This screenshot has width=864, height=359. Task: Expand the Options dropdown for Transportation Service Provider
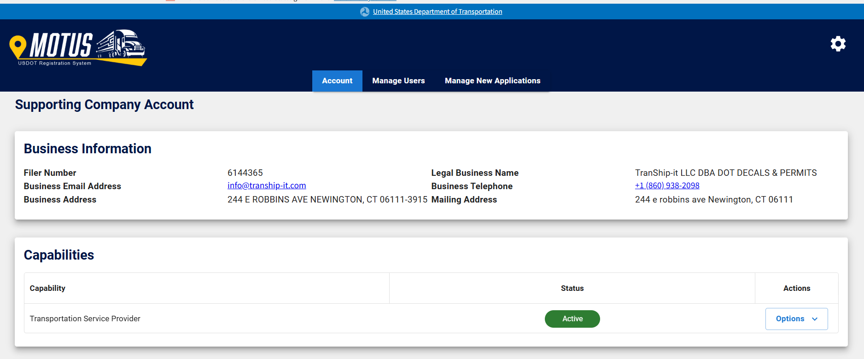click(796, 318)
